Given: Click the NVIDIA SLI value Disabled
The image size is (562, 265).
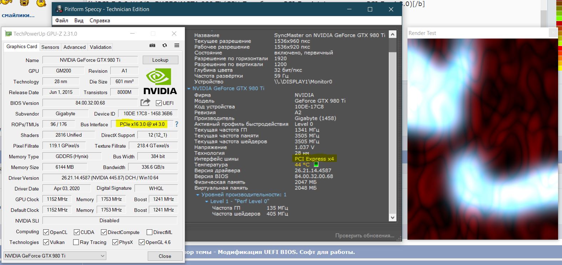Looking at the screenshot, I should coord(110,220).
